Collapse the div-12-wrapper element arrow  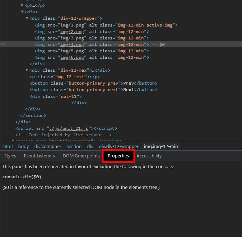(x=27, y=18)
